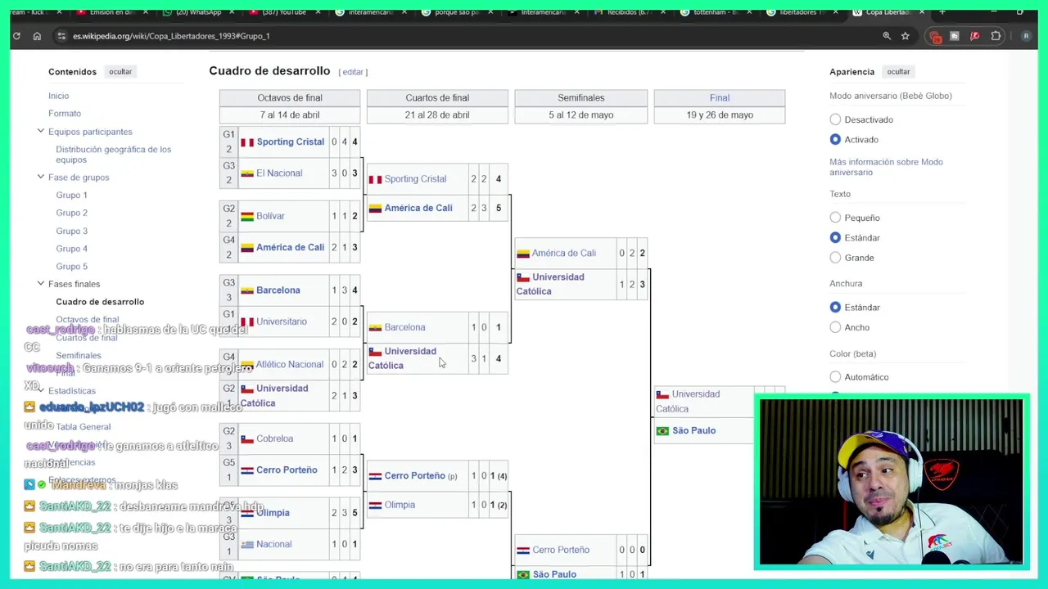Open page zoom magnifier in address bar
1048x589 pixels.
tap(887, 36)
